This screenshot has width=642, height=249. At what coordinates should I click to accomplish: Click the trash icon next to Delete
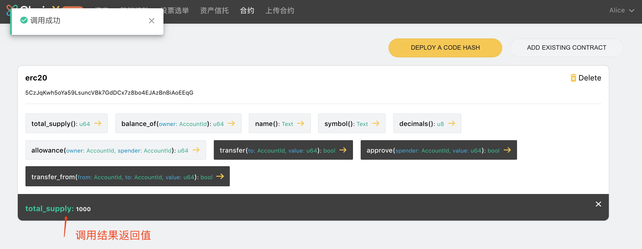coord(573,78)
